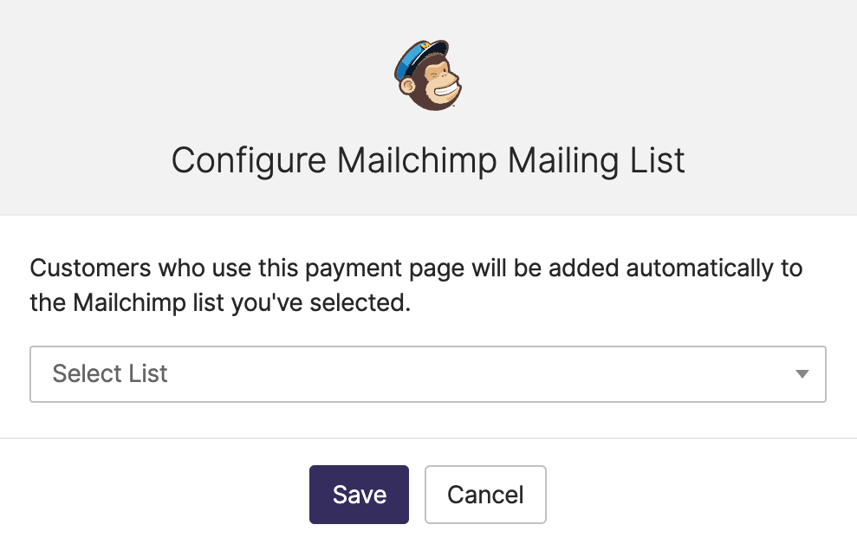Click the empty middle of the Select List field
Screen dimensions: 857x544
(x=477, y=374)
